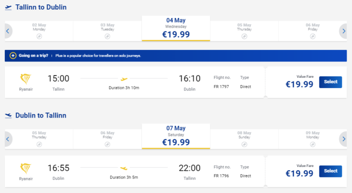This screenshot has height=193, width=352.
Task: Click the yellow plane icon on the 16:55 flight line
Action: pos(124,168)
